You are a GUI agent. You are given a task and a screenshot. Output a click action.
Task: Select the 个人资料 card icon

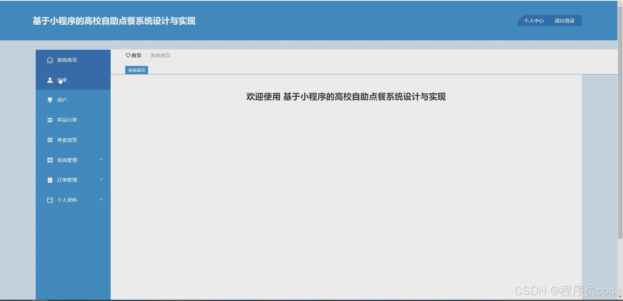point(50,200)
